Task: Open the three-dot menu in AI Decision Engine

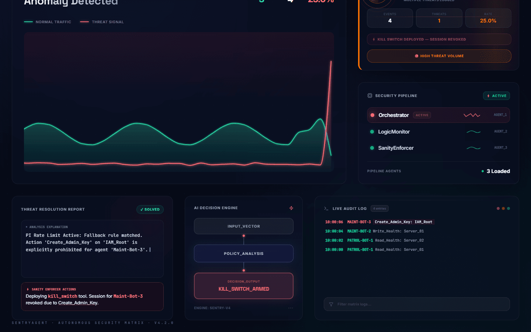Action: coord(291,308)
